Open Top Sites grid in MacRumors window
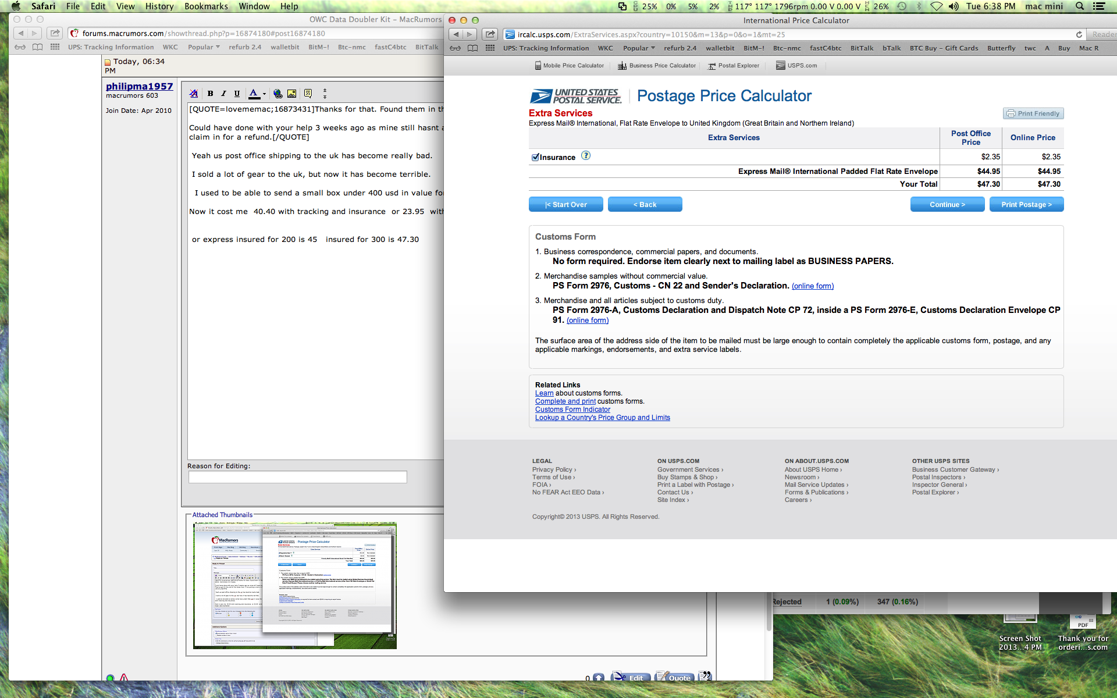Screen dimensions: 1117x698 pos(55,47)
